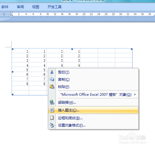
Task: Open 超链接(H)... menu entry
Action: point(93,102)
